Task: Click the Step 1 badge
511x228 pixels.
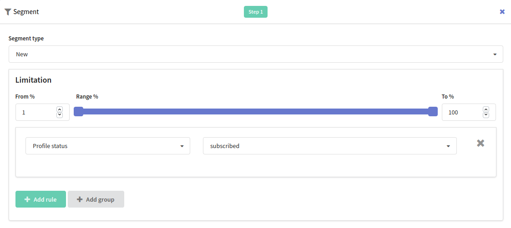Action: 255,12
